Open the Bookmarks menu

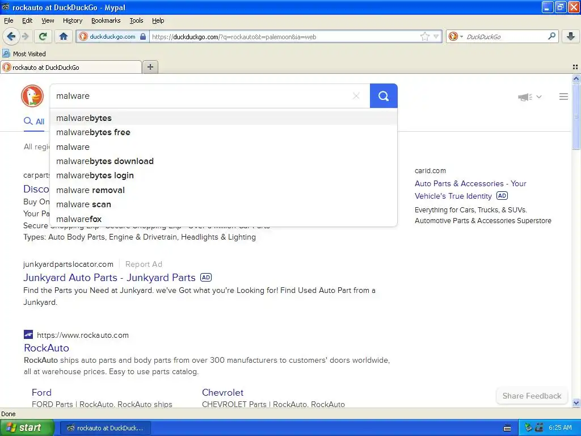click(106, 20)
